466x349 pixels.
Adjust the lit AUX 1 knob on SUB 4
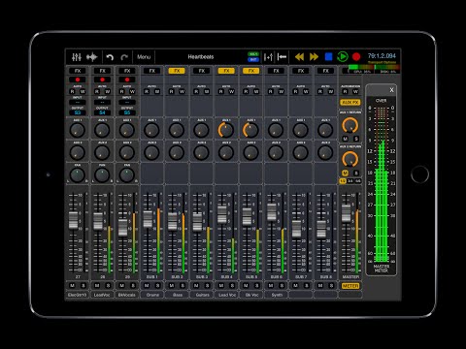[226, 130]
